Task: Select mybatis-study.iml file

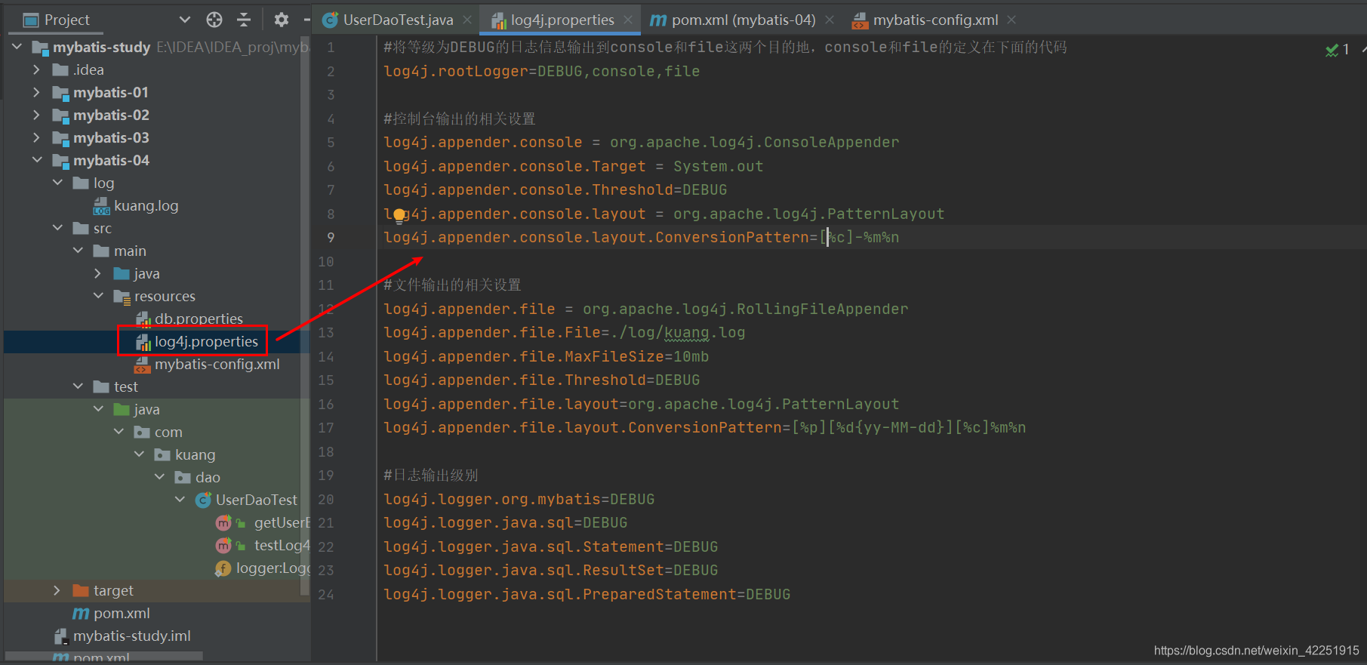Action: [x=131, y=636]
